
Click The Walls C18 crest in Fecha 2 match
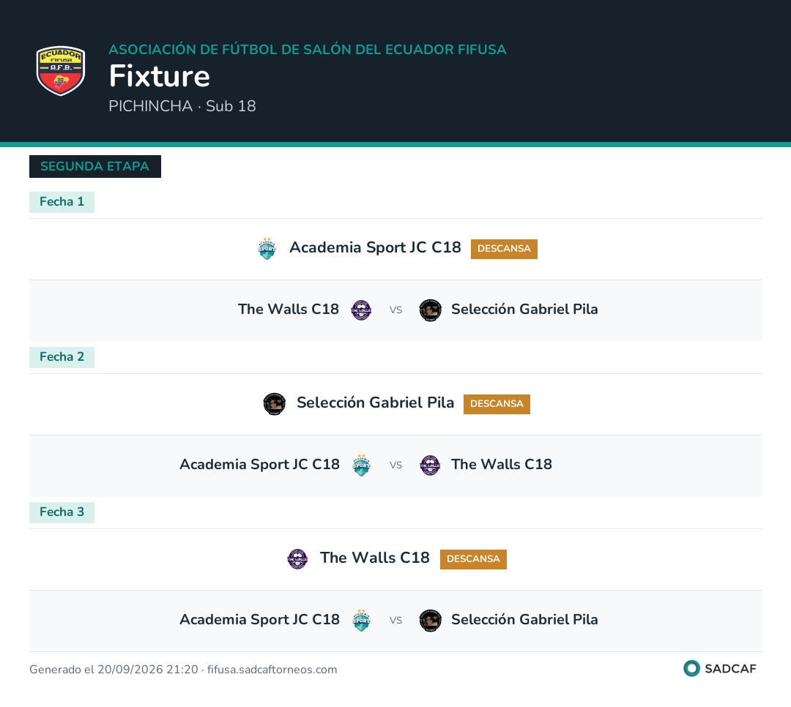pyautogui.click(x=431, y=465)
